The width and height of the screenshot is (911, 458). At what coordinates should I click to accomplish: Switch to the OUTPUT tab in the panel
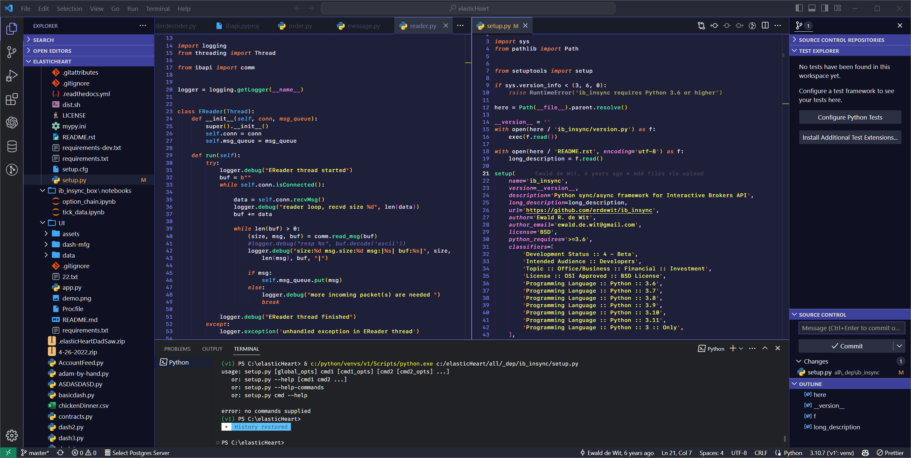212,348
